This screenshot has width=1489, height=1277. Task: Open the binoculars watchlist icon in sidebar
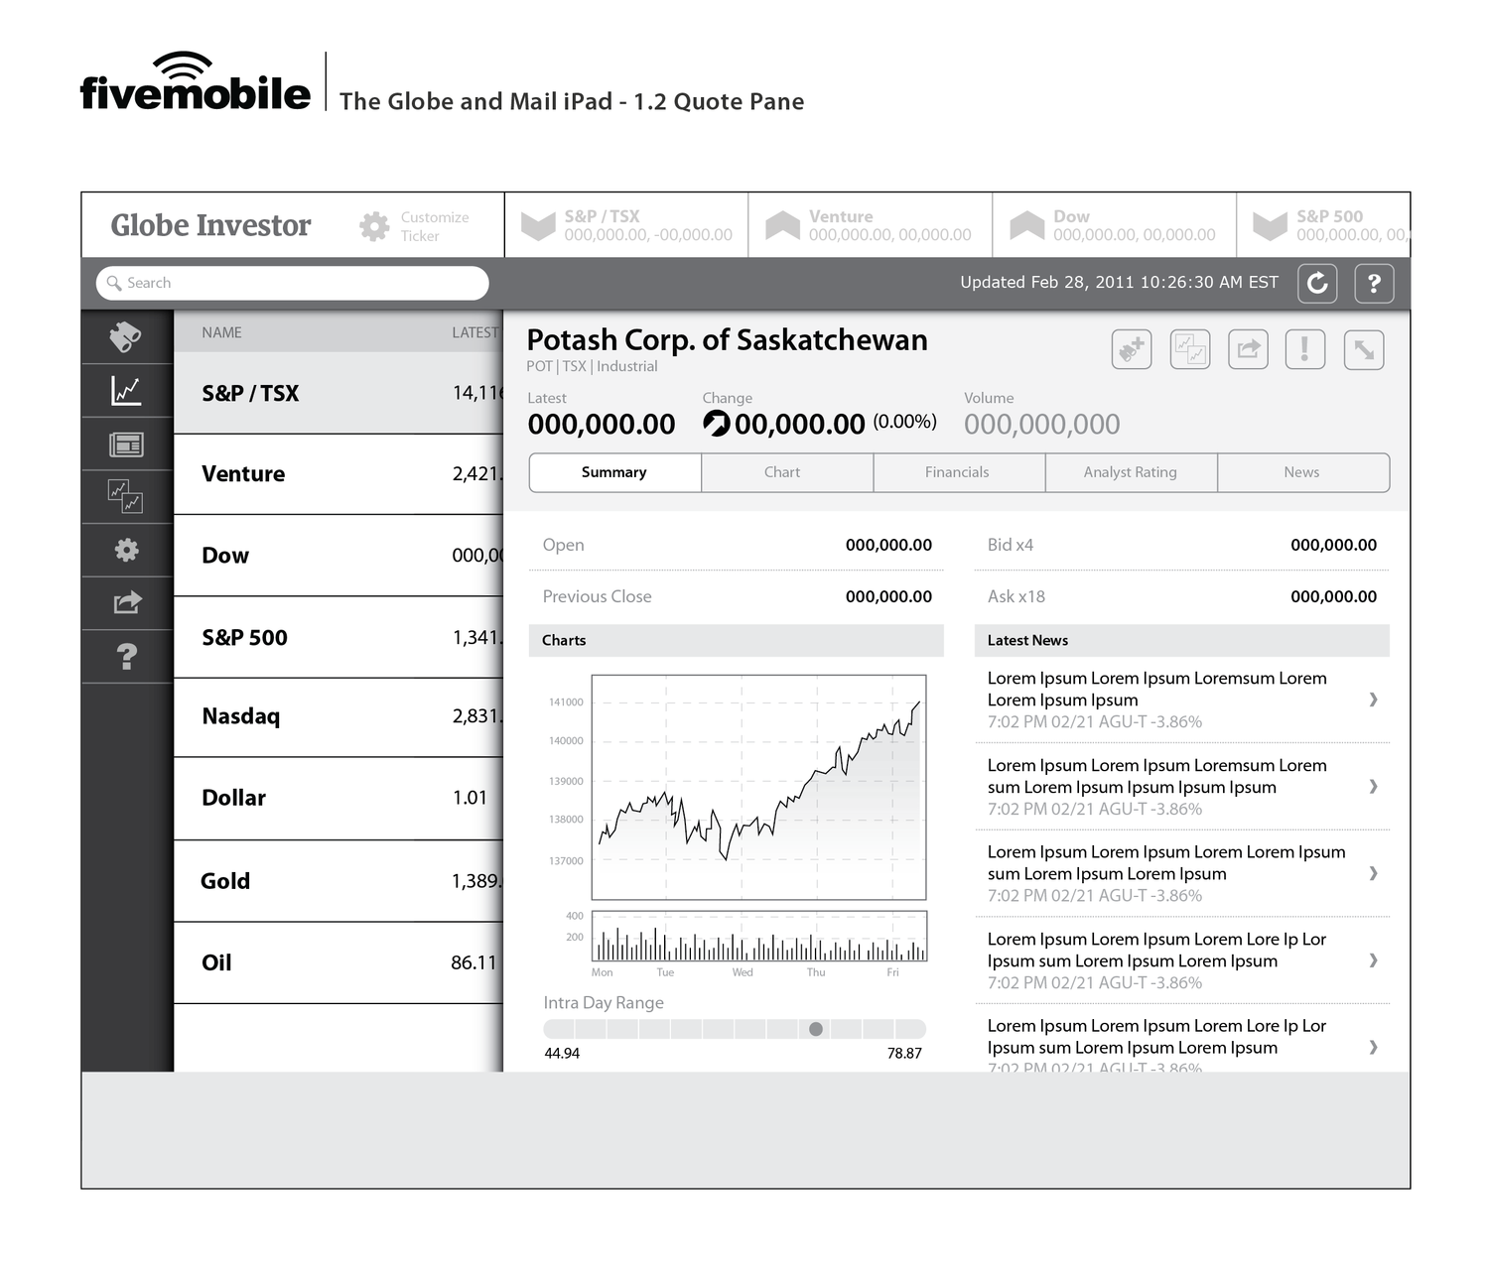click(x=126, y=337)
